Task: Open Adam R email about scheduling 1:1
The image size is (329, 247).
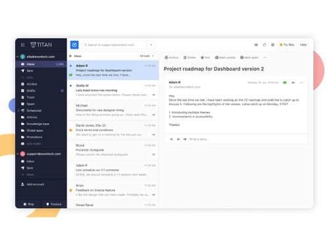Action: click(113, 170)
